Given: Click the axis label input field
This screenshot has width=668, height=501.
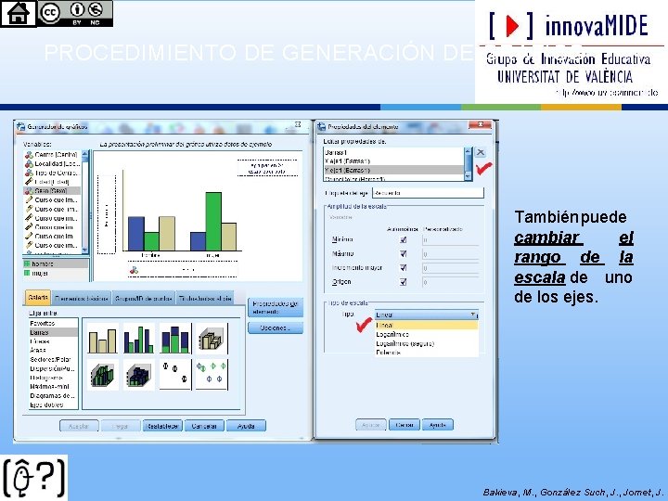Looking at the screenshot, I should [428, 193].
